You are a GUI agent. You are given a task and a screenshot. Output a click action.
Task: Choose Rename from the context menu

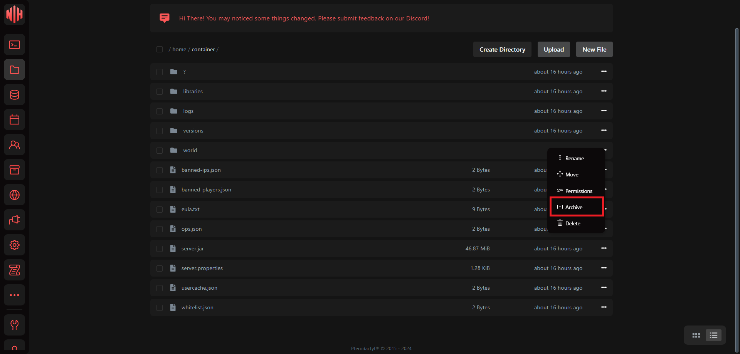[574, 158]
